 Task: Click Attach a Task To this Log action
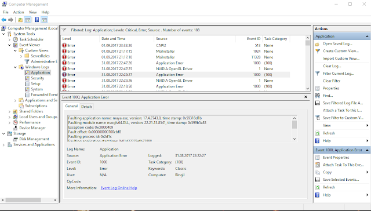(x=342, y=111)
